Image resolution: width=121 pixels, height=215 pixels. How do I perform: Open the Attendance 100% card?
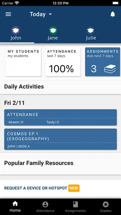tap(63, 62)
